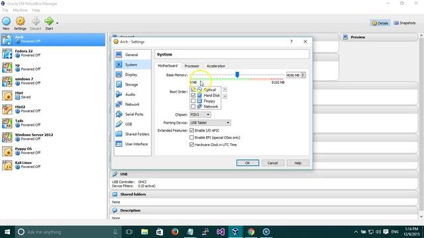The width and height of the screenshot is (424, 238).
Task: Toggle the Hard Disk boot order checkbox
Action: 193,95
